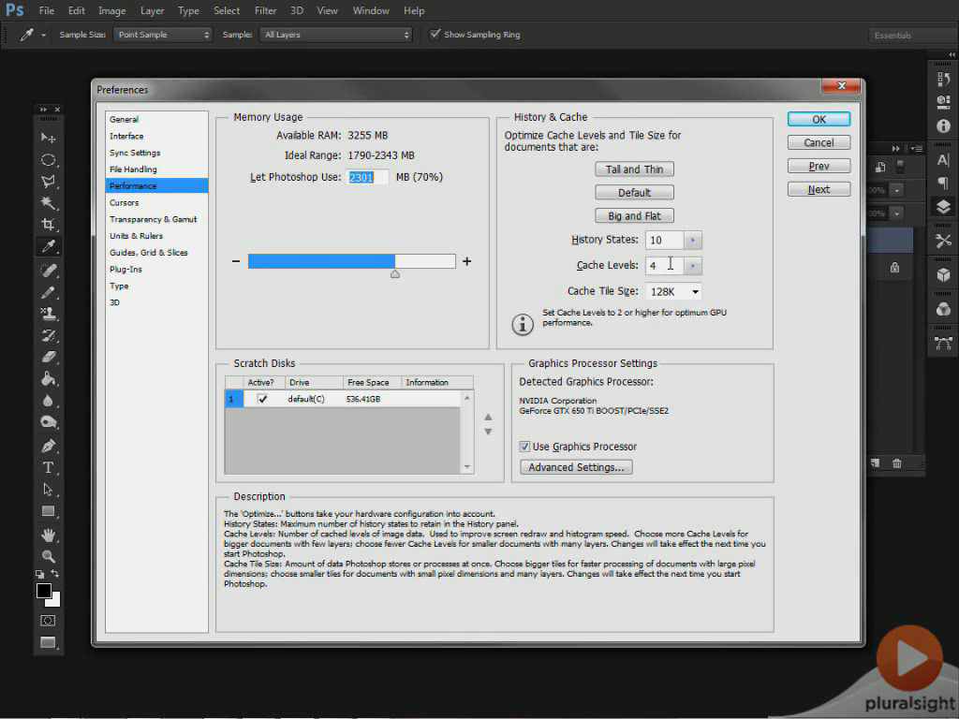Image resolution: width=959 pixels, height=719 pixels.
Task: Open the Character panel icon
Action: 943,160
